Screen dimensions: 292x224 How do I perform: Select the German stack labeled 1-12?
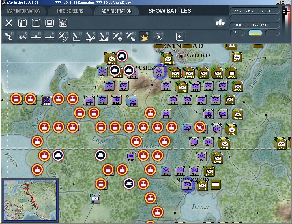click(132, 101)
